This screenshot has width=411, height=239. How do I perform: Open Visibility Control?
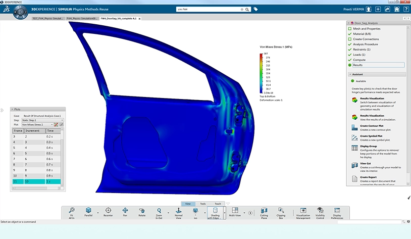[x=320, y=210]
